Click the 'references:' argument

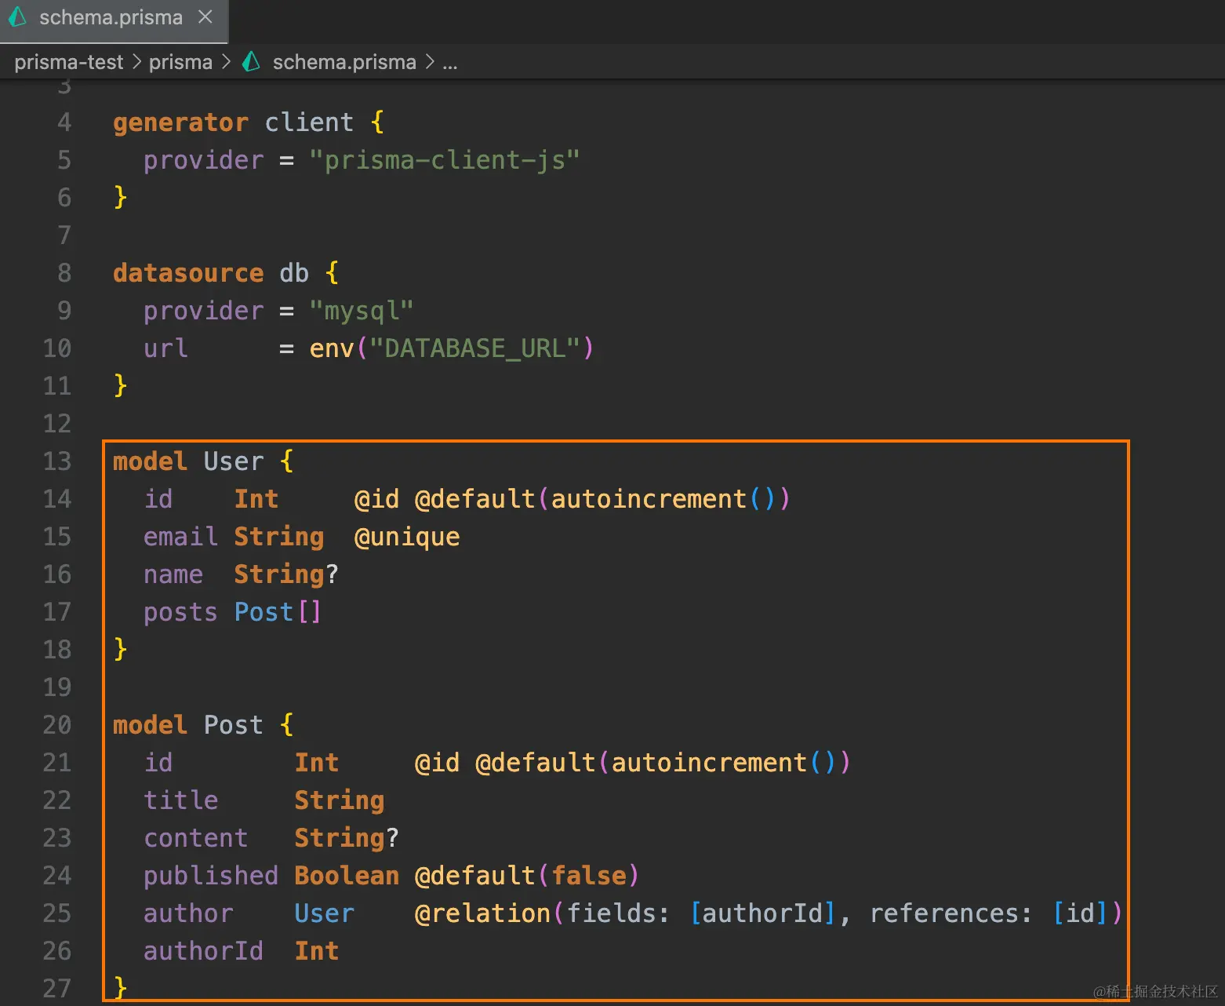[x=951, y=913]
